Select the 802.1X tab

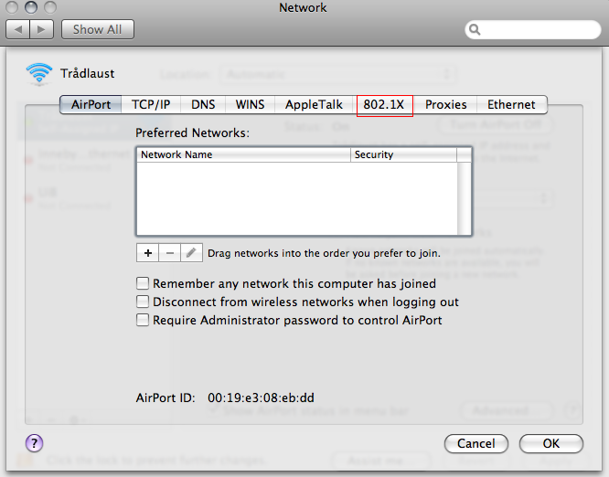(384, 105)
